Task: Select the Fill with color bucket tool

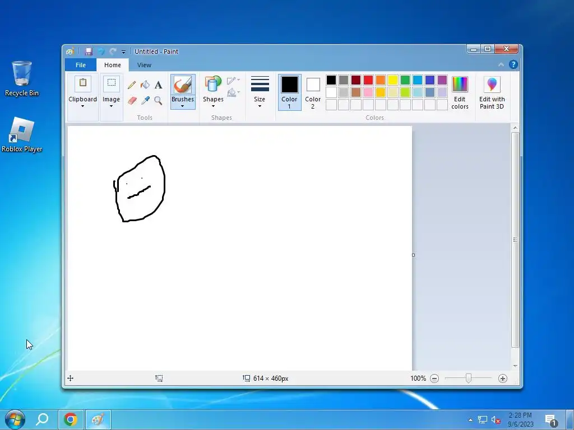Action: point(145,85)
